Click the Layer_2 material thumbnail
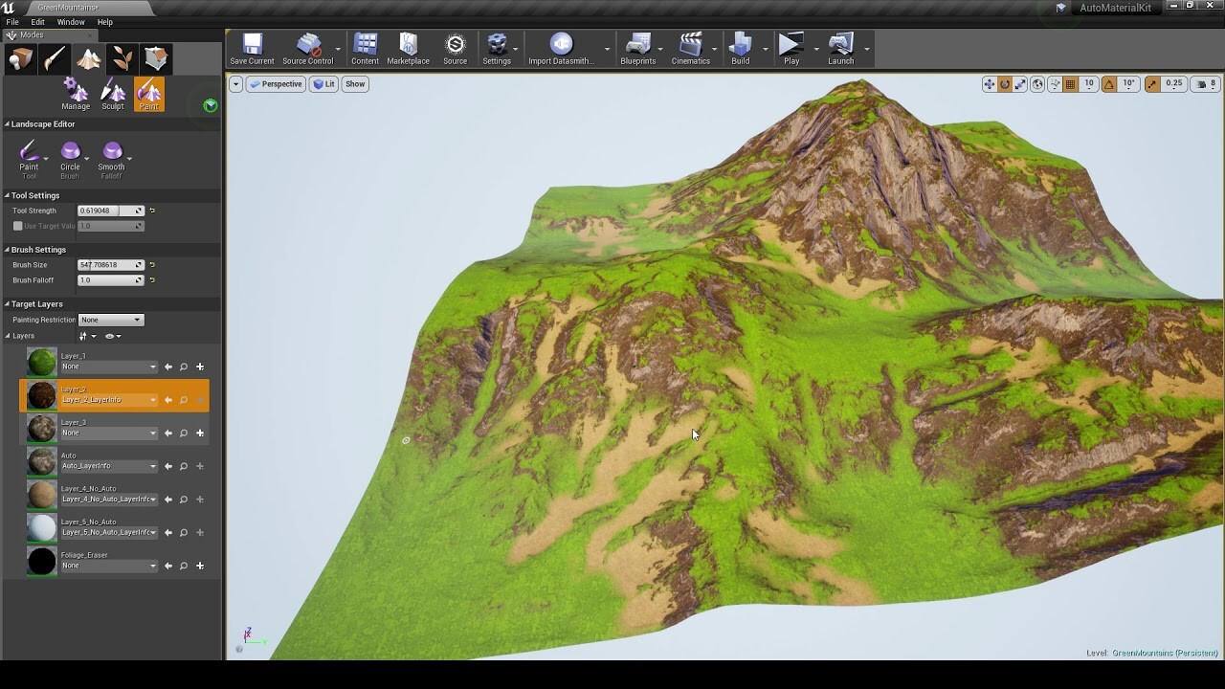 click(x=40, y=395)
